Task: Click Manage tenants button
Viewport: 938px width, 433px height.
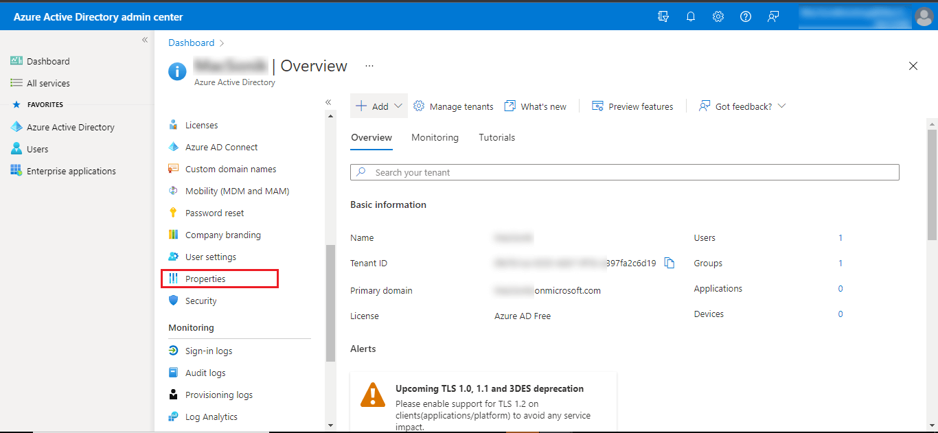Action: pyautogui.click(x=453, y=106)
